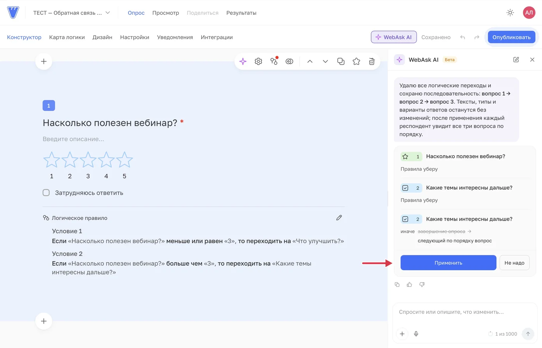Mark question with the toolbar star icon
542x348 pixels.
(356, 61)
